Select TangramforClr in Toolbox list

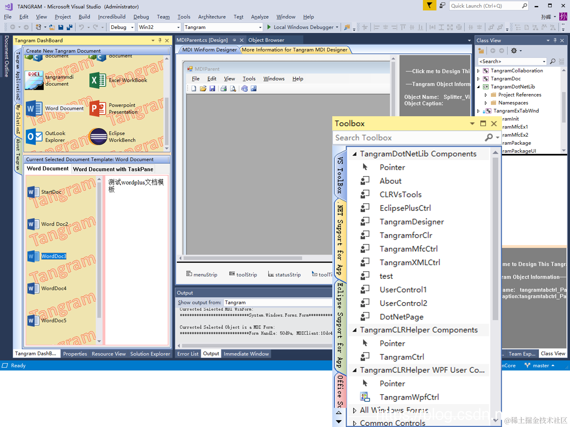point(396,236)
